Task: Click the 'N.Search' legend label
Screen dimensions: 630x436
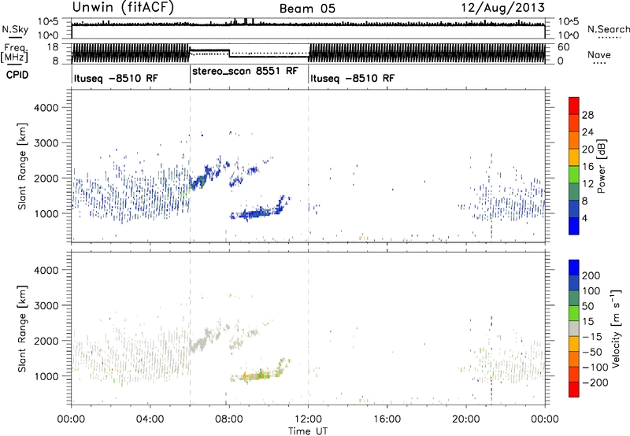Action: coord(608,29)
